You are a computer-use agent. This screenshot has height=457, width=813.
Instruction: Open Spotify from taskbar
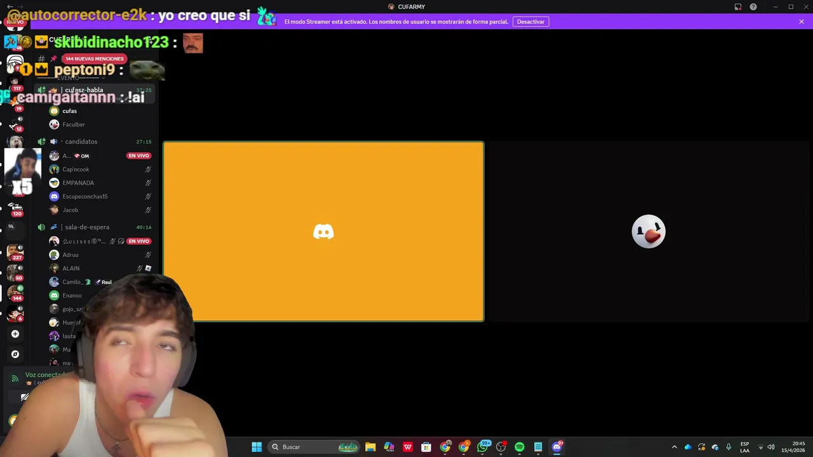click(x=520, y=447)
